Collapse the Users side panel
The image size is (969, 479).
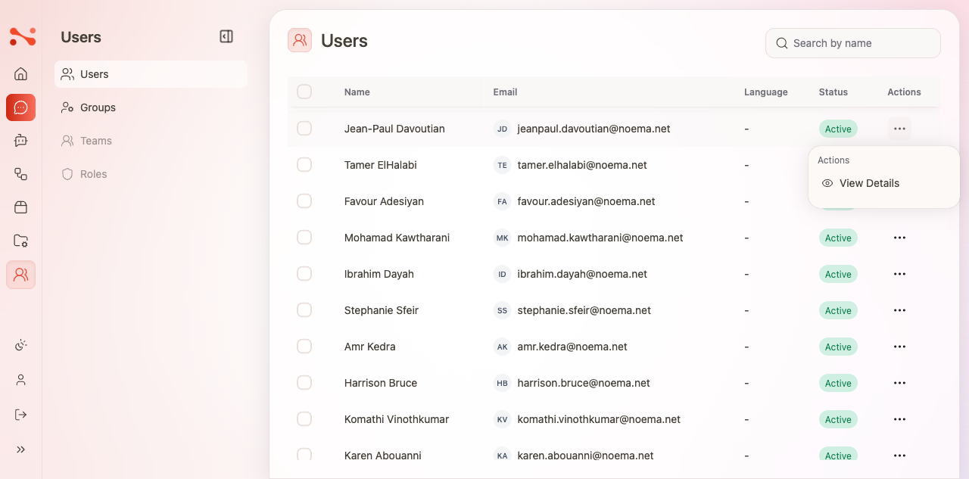(226, 36)
